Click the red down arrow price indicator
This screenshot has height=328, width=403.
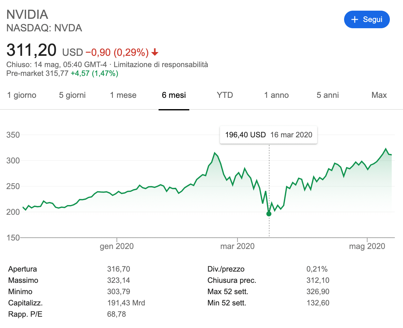click(155, 52)
